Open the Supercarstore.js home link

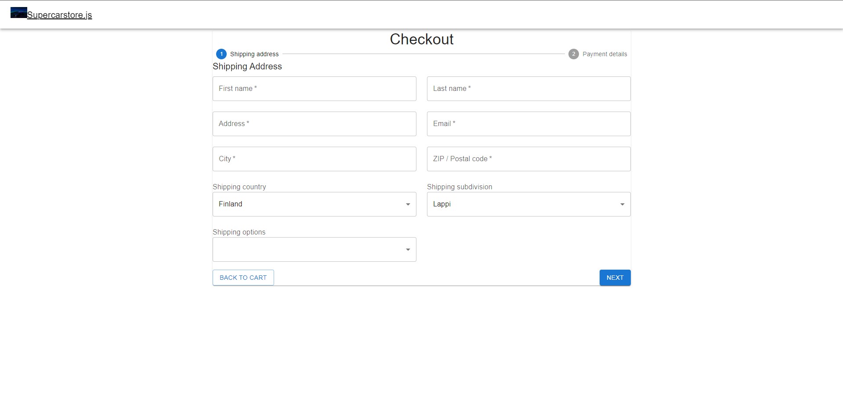[x=60, y=14]
